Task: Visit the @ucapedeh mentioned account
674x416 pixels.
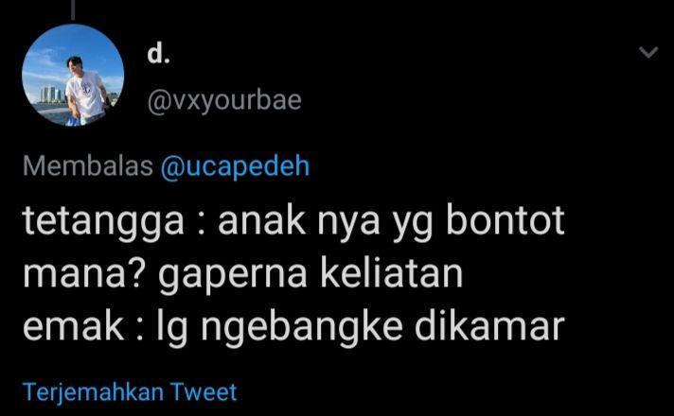Action: (x=235, y=166)
